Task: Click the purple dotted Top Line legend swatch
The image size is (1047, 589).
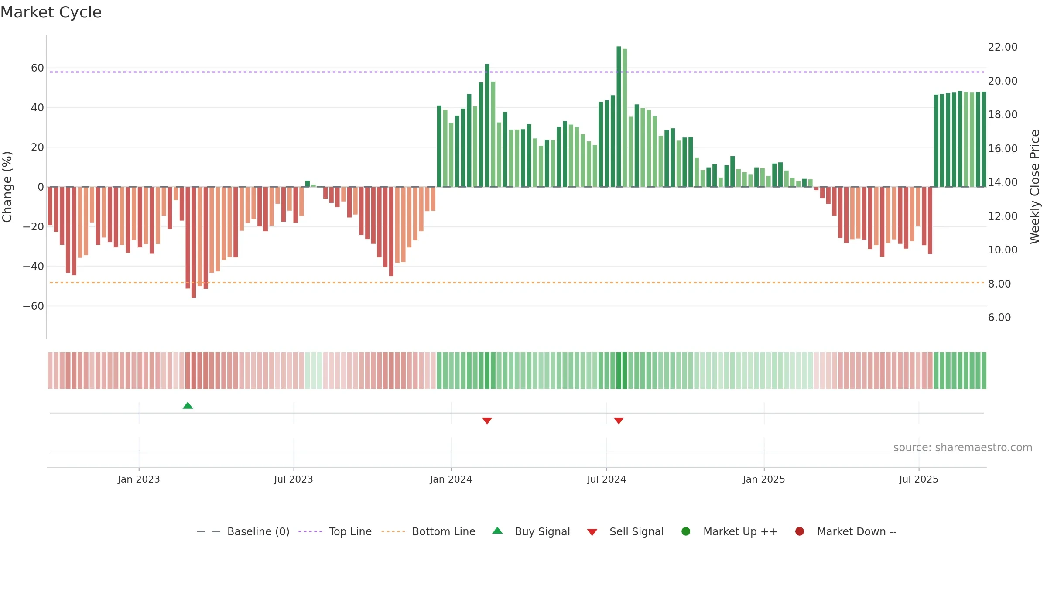Action: 310,531
